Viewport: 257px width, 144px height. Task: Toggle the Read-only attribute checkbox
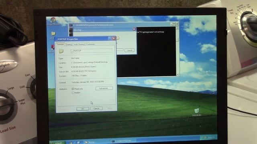click(73, 89)
